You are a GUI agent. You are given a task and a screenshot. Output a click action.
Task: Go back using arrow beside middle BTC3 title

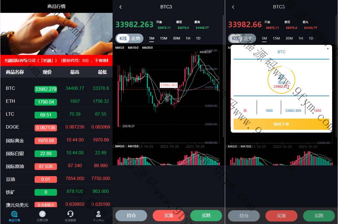pyautogui.click(x=120, y=7)
